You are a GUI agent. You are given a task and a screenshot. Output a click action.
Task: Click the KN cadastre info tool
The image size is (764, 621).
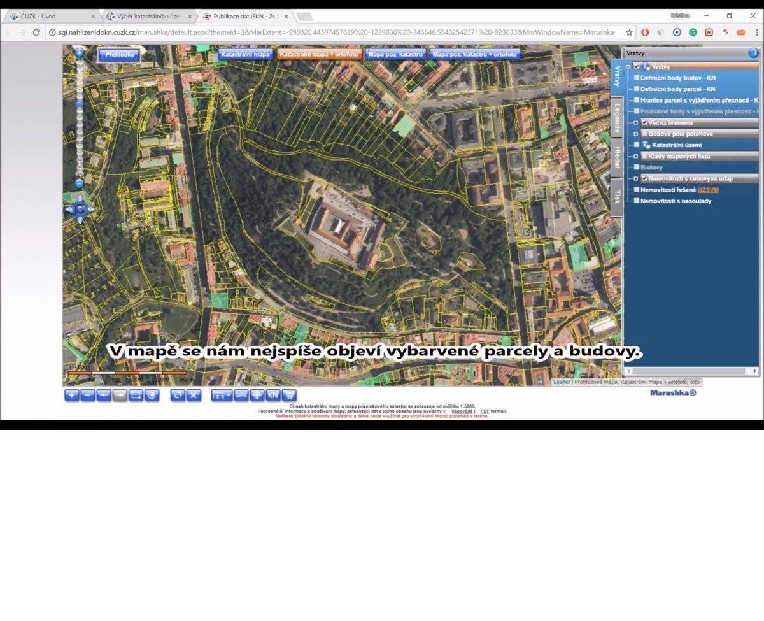[273, 395]
